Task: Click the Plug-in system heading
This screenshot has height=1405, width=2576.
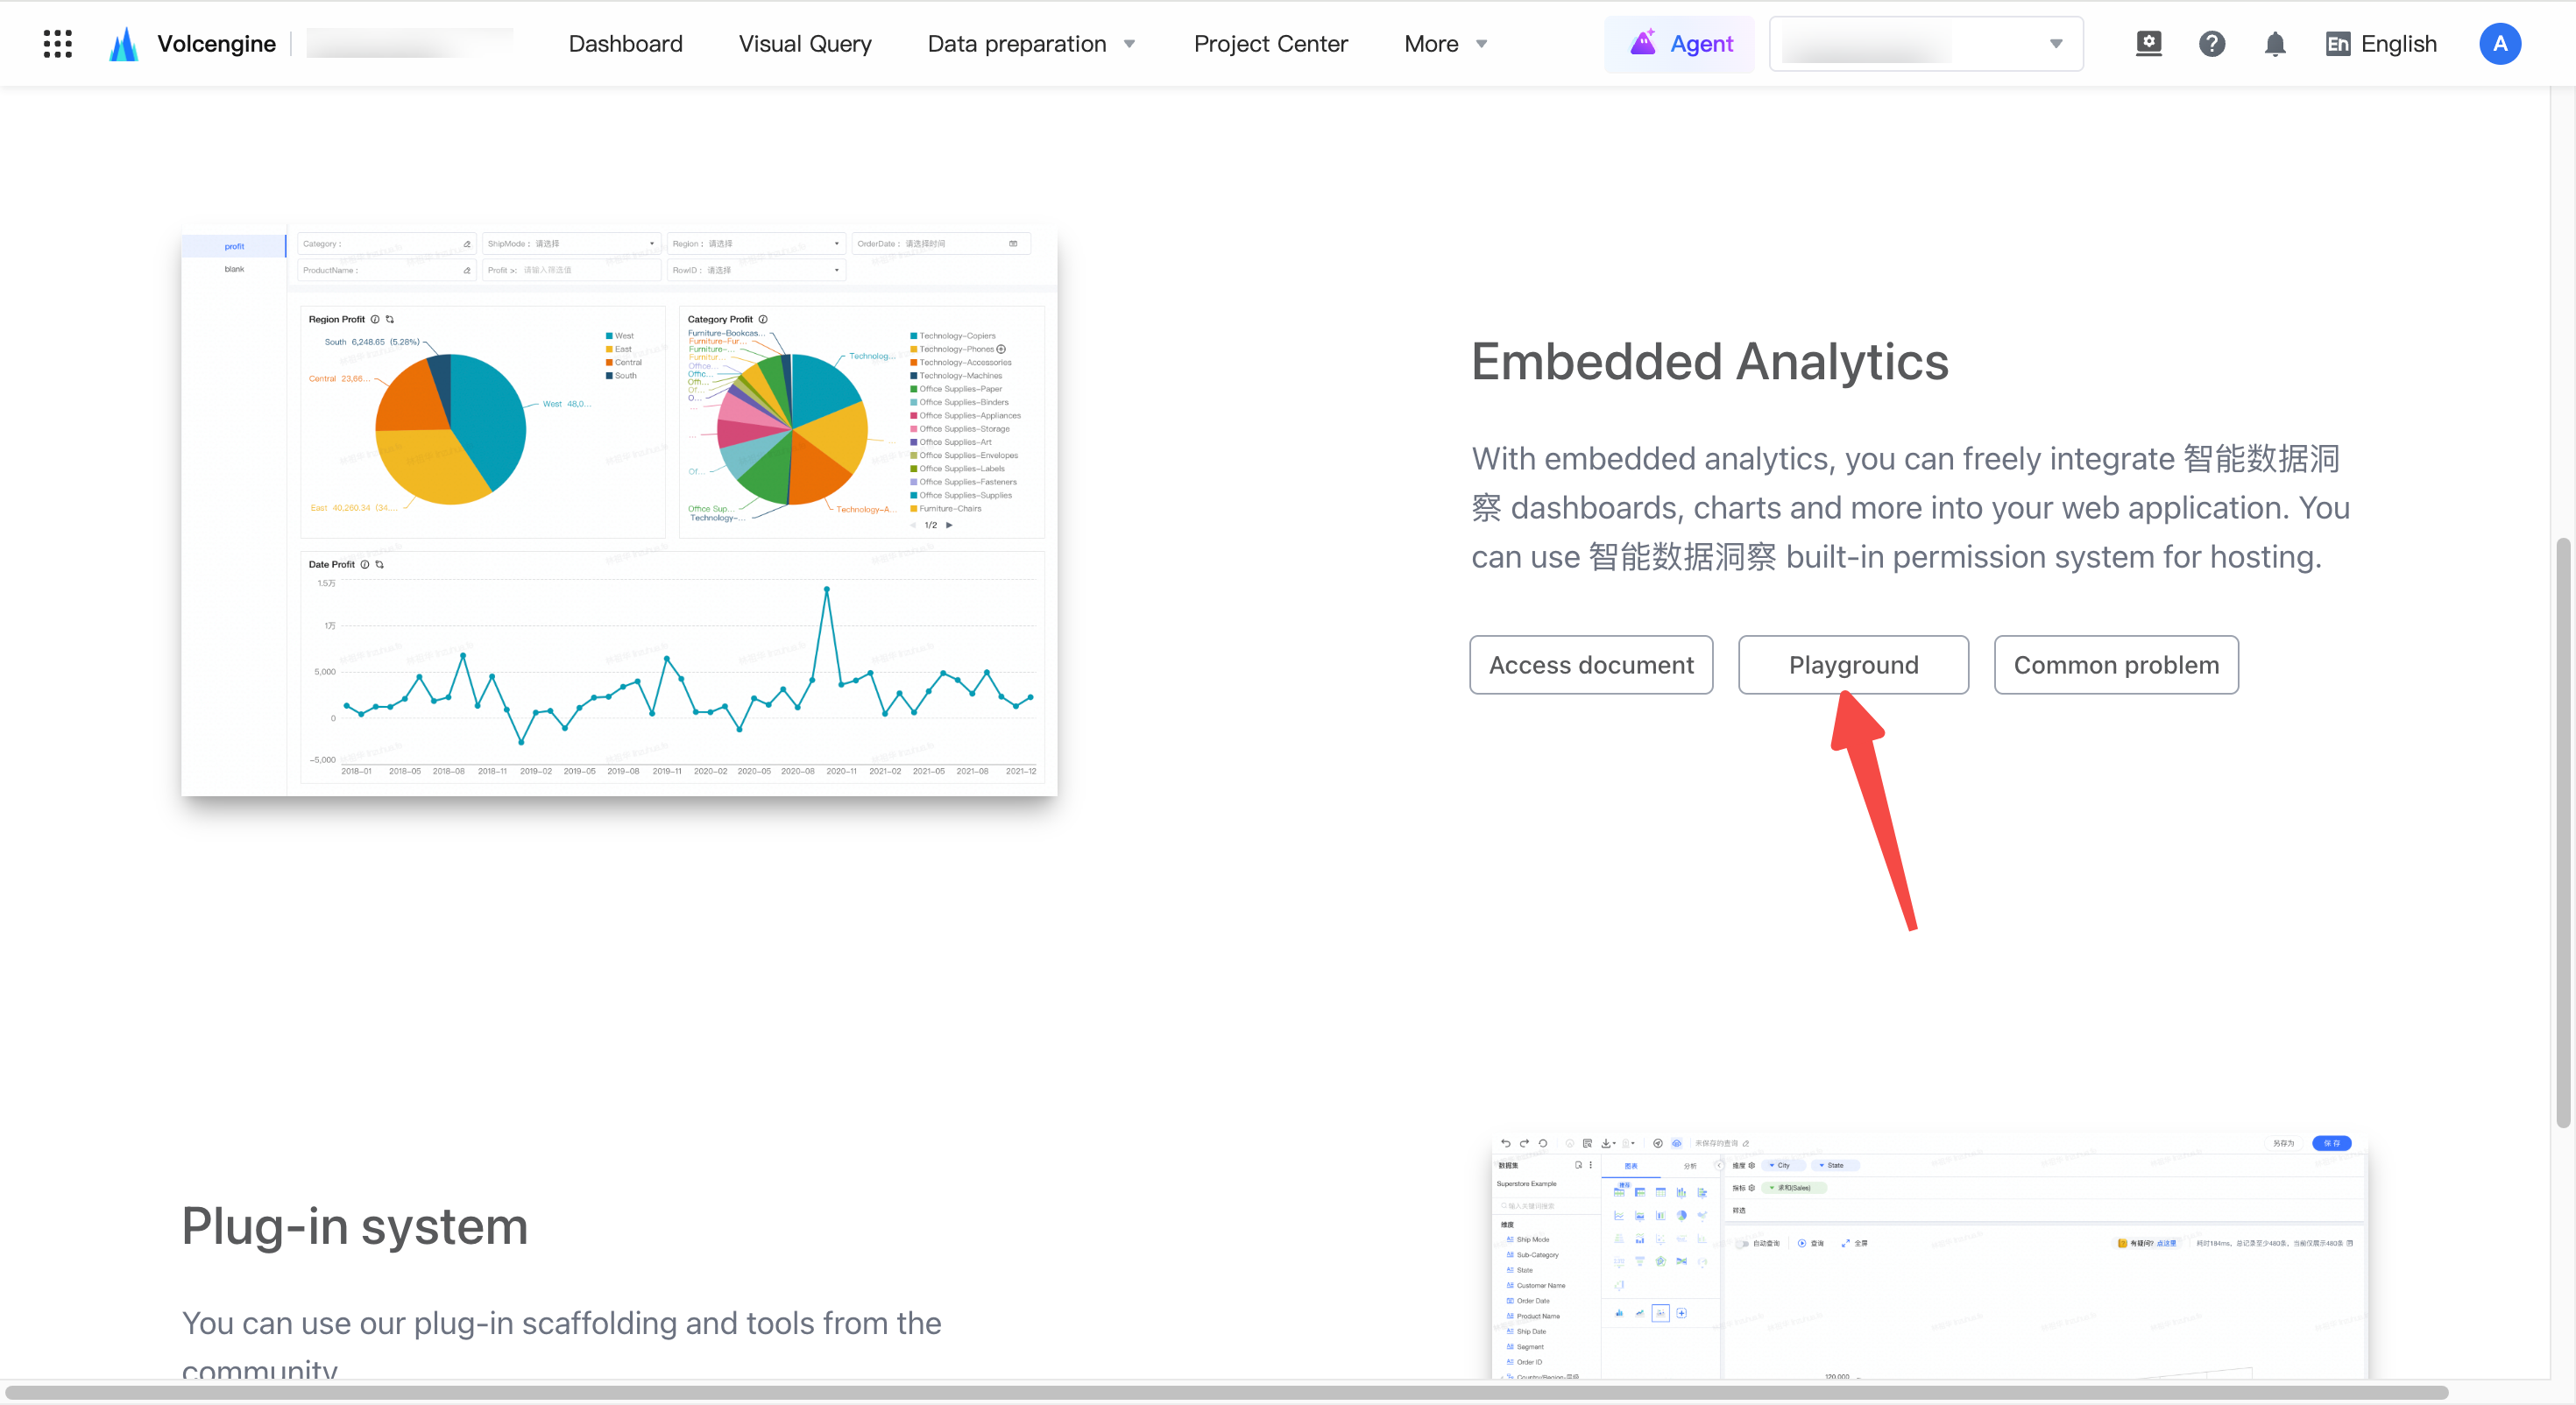Action: (x=354, y=1227)
